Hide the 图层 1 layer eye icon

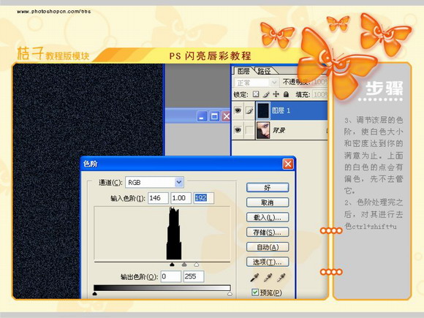[238, 110]
